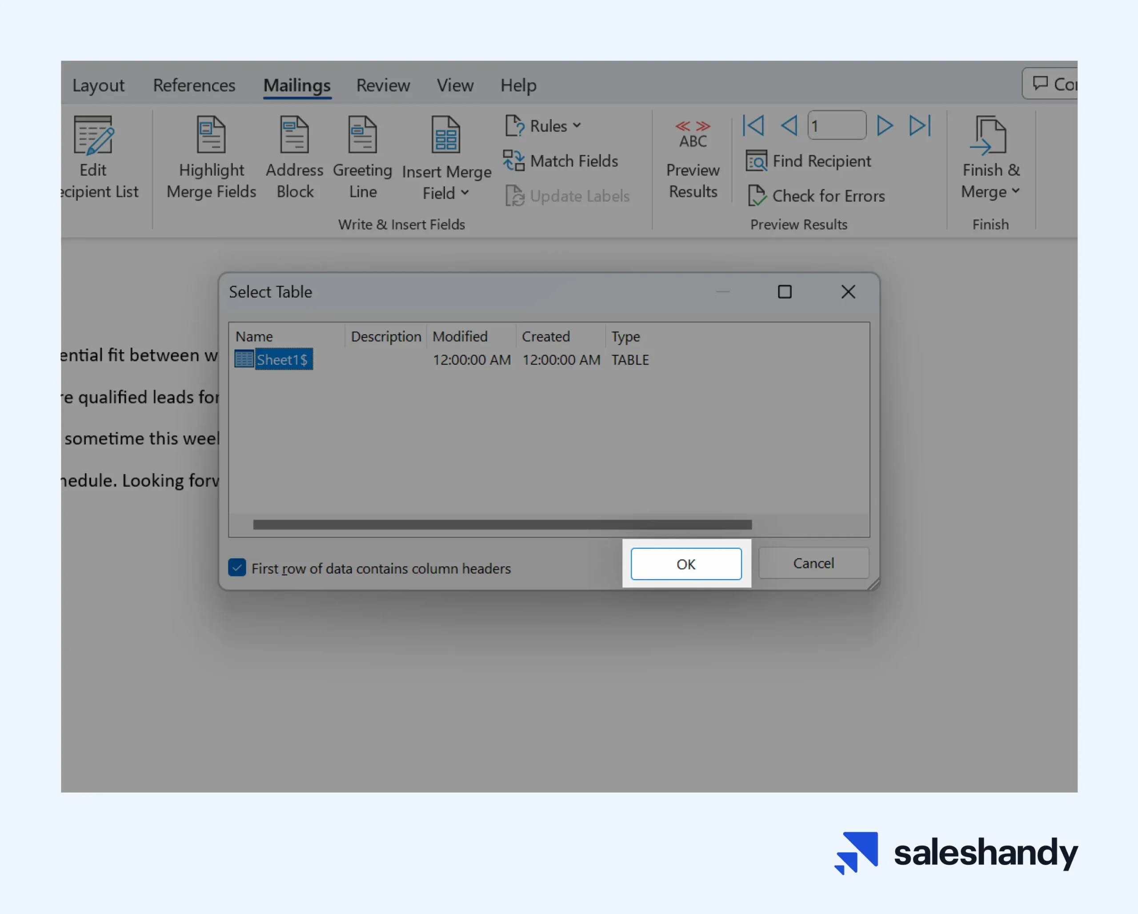Insert an Address Block
The image size is (1138, 914).
[295, 157]
